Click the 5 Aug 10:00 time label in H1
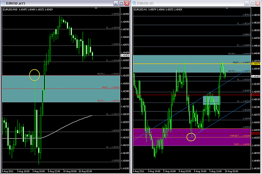The width and height of the screenshot is (262, 174). [169, 171]
